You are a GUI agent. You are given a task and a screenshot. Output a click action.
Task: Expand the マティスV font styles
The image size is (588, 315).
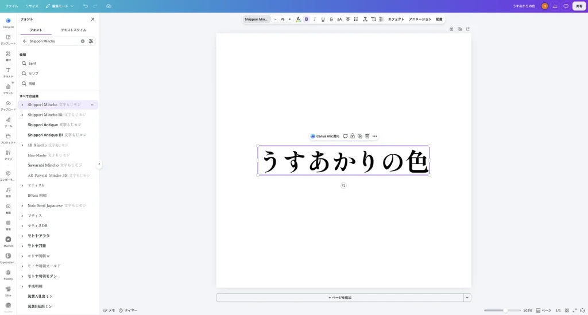[22, 185]
